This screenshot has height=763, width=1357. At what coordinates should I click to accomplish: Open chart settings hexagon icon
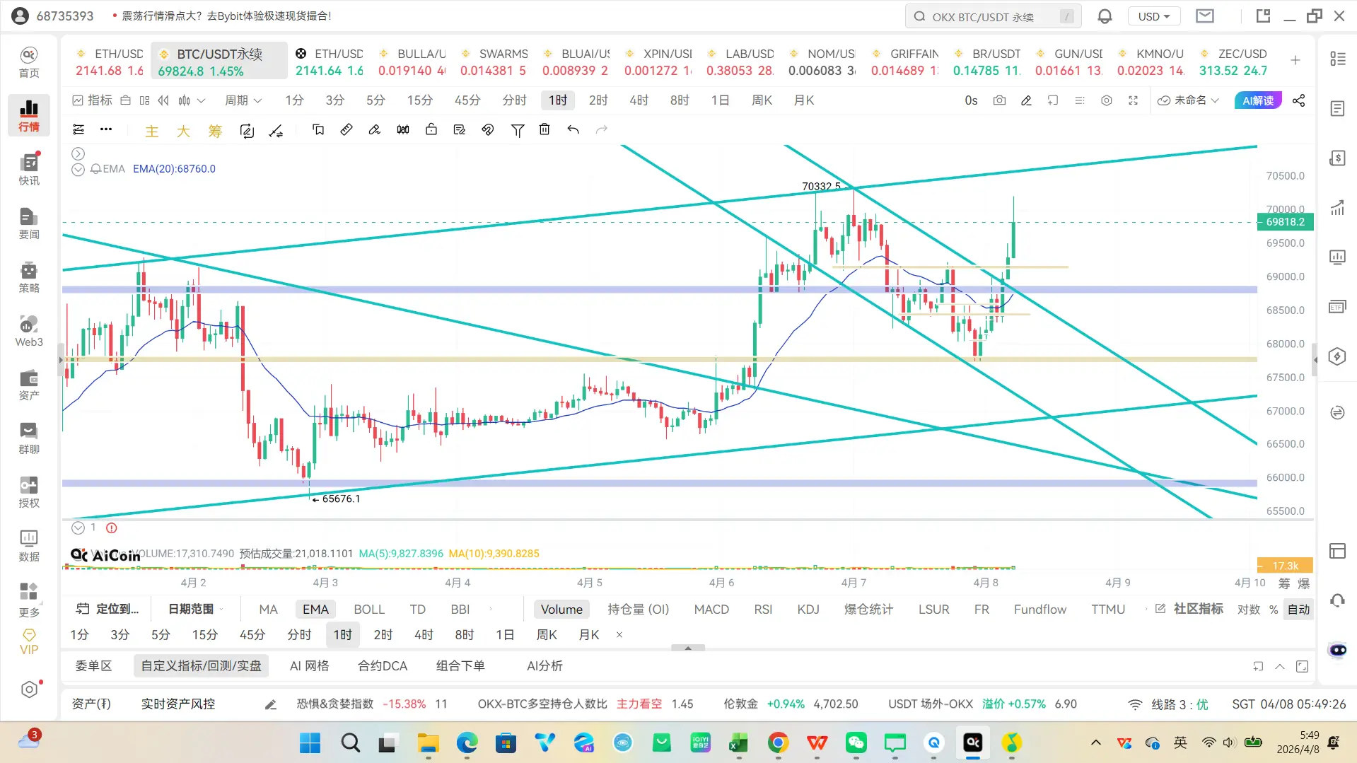(x=1107, y=100)
